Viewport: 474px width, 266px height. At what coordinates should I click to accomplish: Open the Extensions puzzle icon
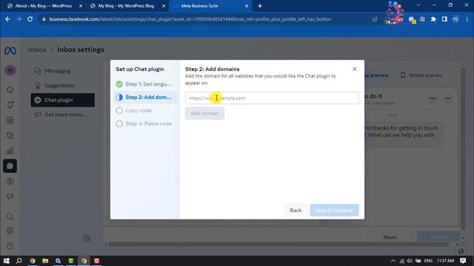[x=433, y=19]
